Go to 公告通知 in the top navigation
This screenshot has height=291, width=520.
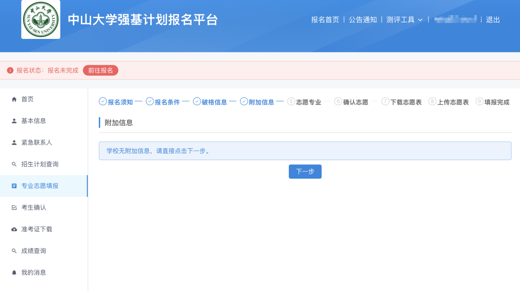[363, 20]
